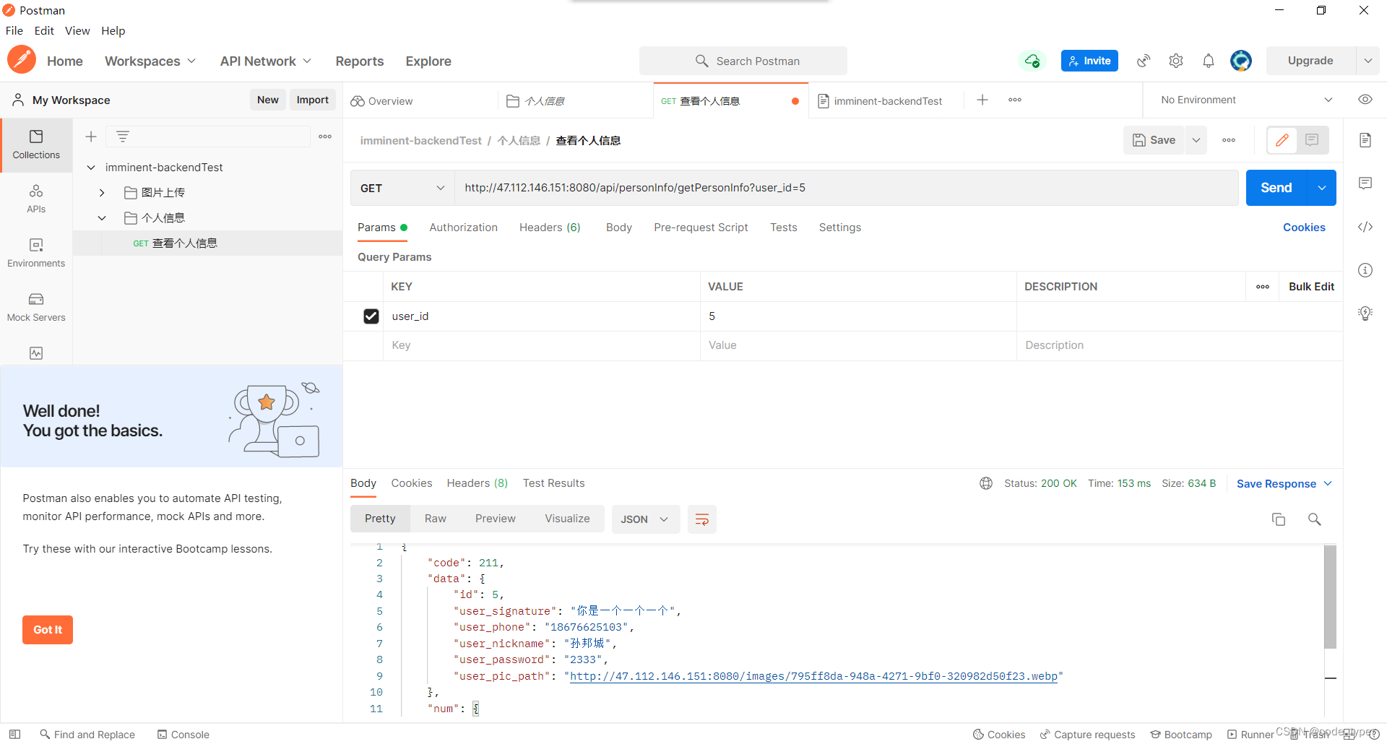
Task: Search within the response body
Action: (1315, 519)
